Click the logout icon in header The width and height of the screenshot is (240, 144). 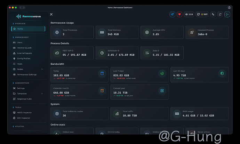227,14
